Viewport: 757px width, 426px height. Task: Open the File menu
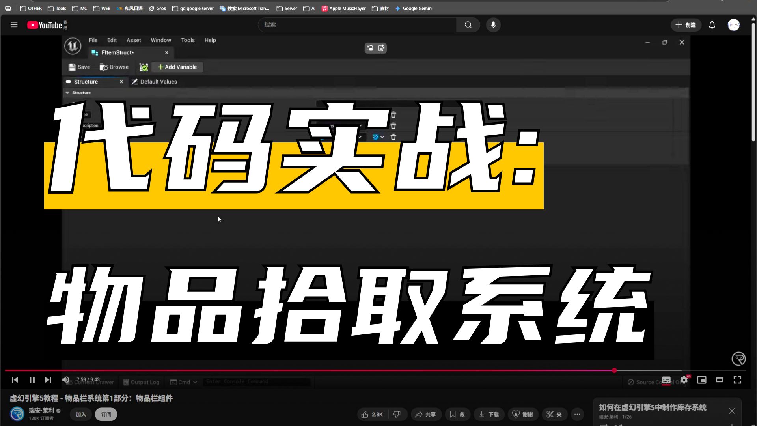(x=93, y=40)
